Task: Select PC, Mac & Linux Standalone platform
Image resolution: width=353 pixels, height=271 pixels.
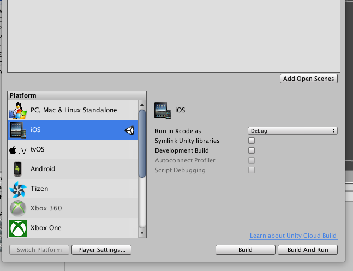Action: pyautogui.click(x=73, y=110)
